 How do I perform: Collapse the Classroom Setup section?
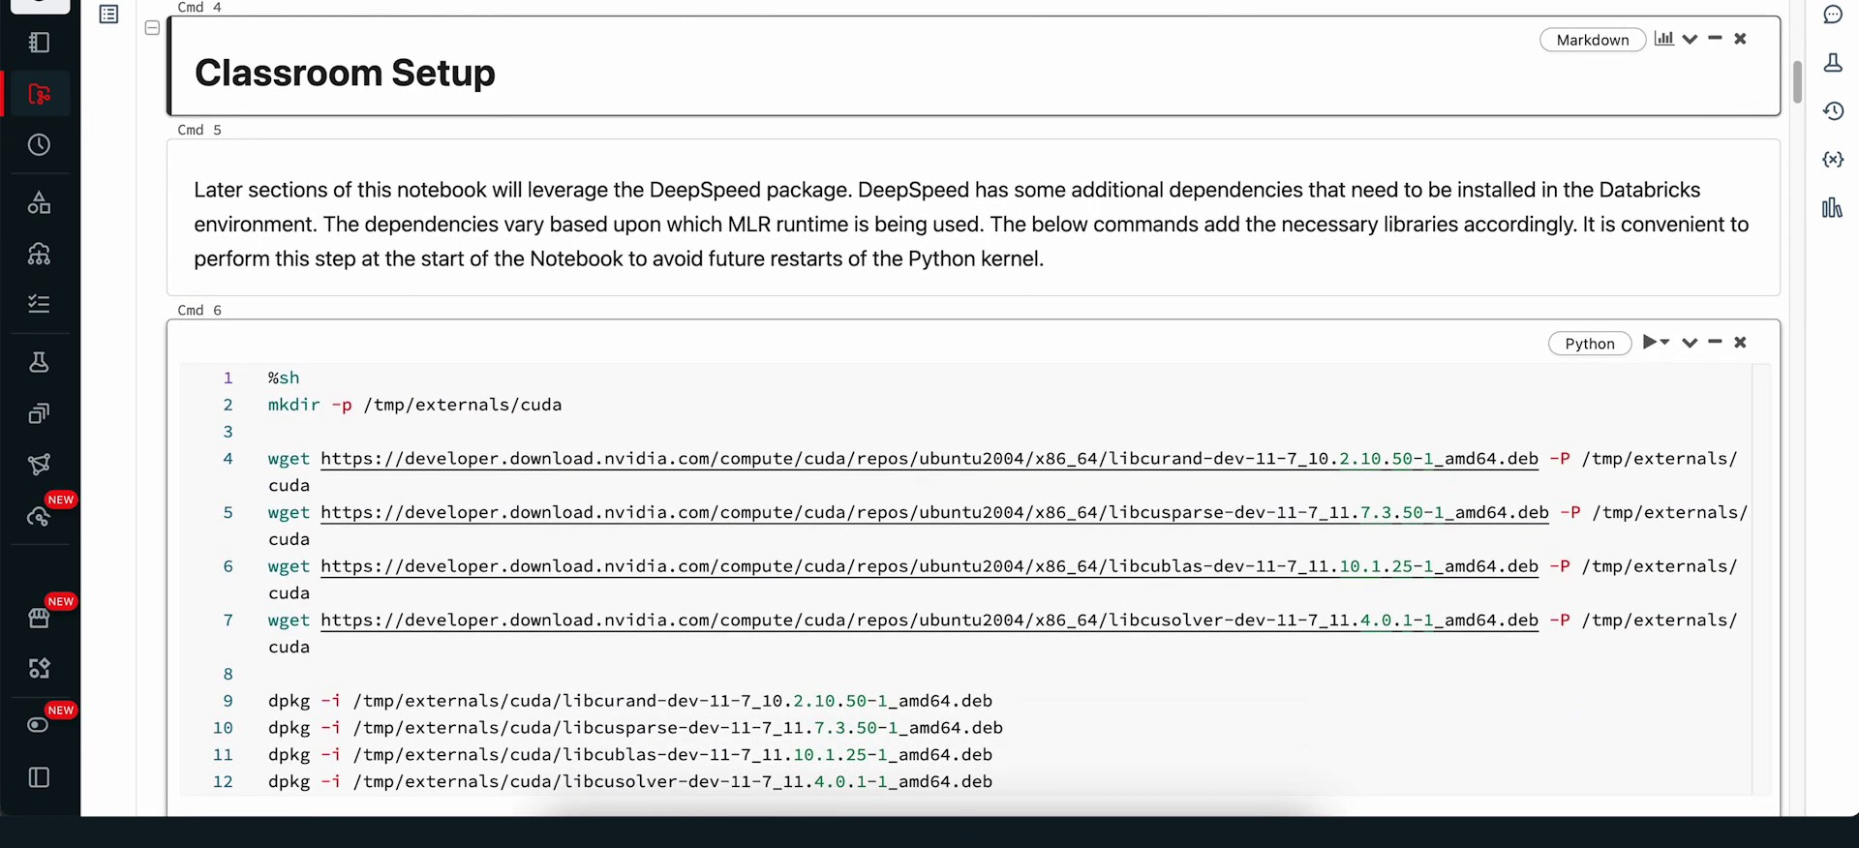point(152,28)
